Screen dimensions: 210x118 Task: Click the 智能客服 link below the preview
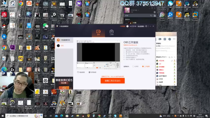(81, 72)
